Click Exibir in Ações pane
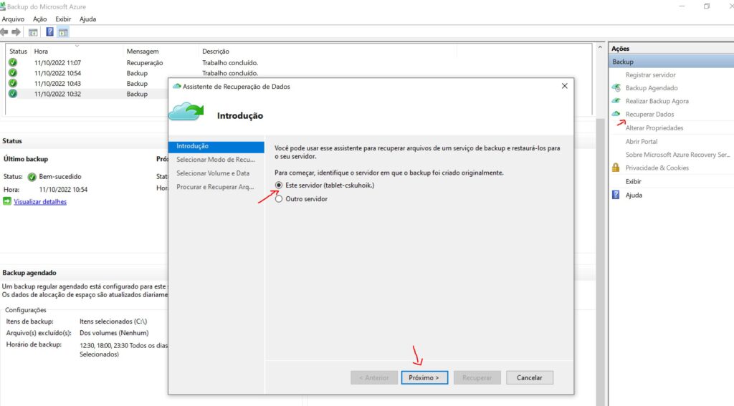The width and height of the screenshot is (734, 406). click(634, 181)
